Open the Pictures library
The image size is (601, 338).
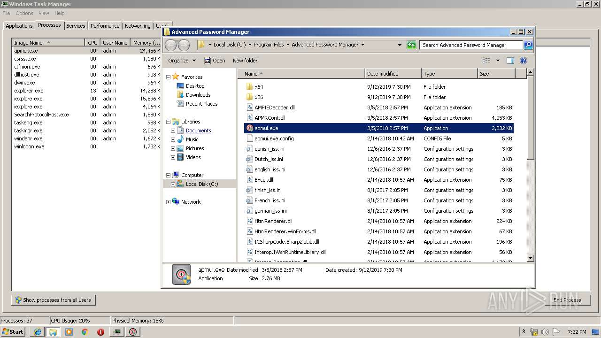tap(195, 148)
